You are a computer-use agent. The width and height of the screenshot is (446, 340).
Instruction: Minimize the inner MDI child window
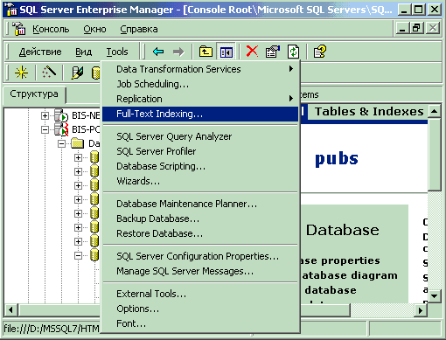tap(402, 28)
